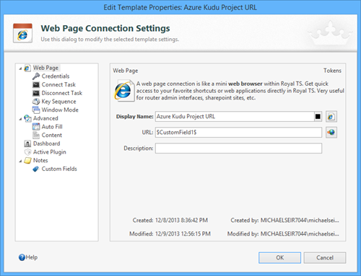Click into the URL field

pos(238,133)
